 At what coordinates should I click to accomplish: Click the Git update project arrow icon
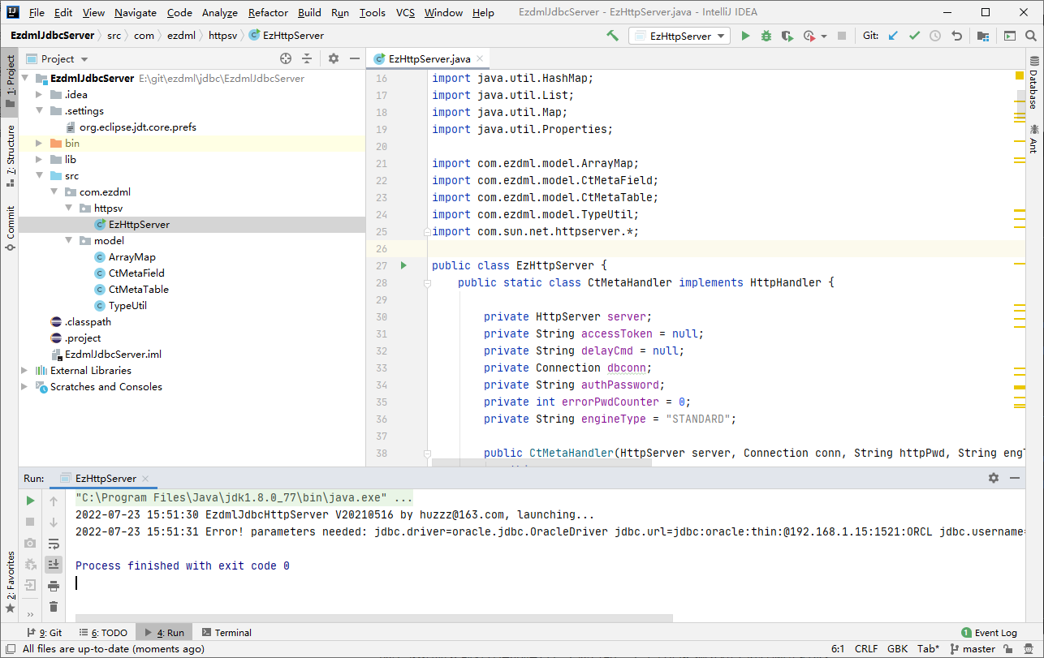pyautogui.click(x=894, y=36)
